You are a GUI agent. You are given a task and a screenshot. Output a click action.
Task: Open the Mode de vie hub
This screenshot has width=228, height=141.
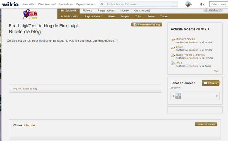tap(66, 4)
